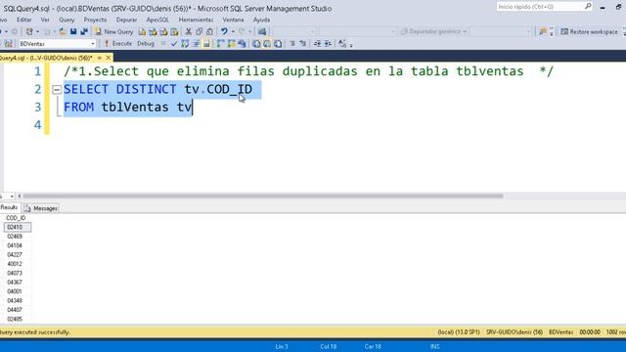Open the Ventana menu

point(233,20)
